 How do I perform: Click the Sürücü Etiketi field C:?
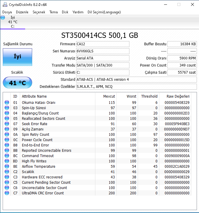tap(102, 72)
